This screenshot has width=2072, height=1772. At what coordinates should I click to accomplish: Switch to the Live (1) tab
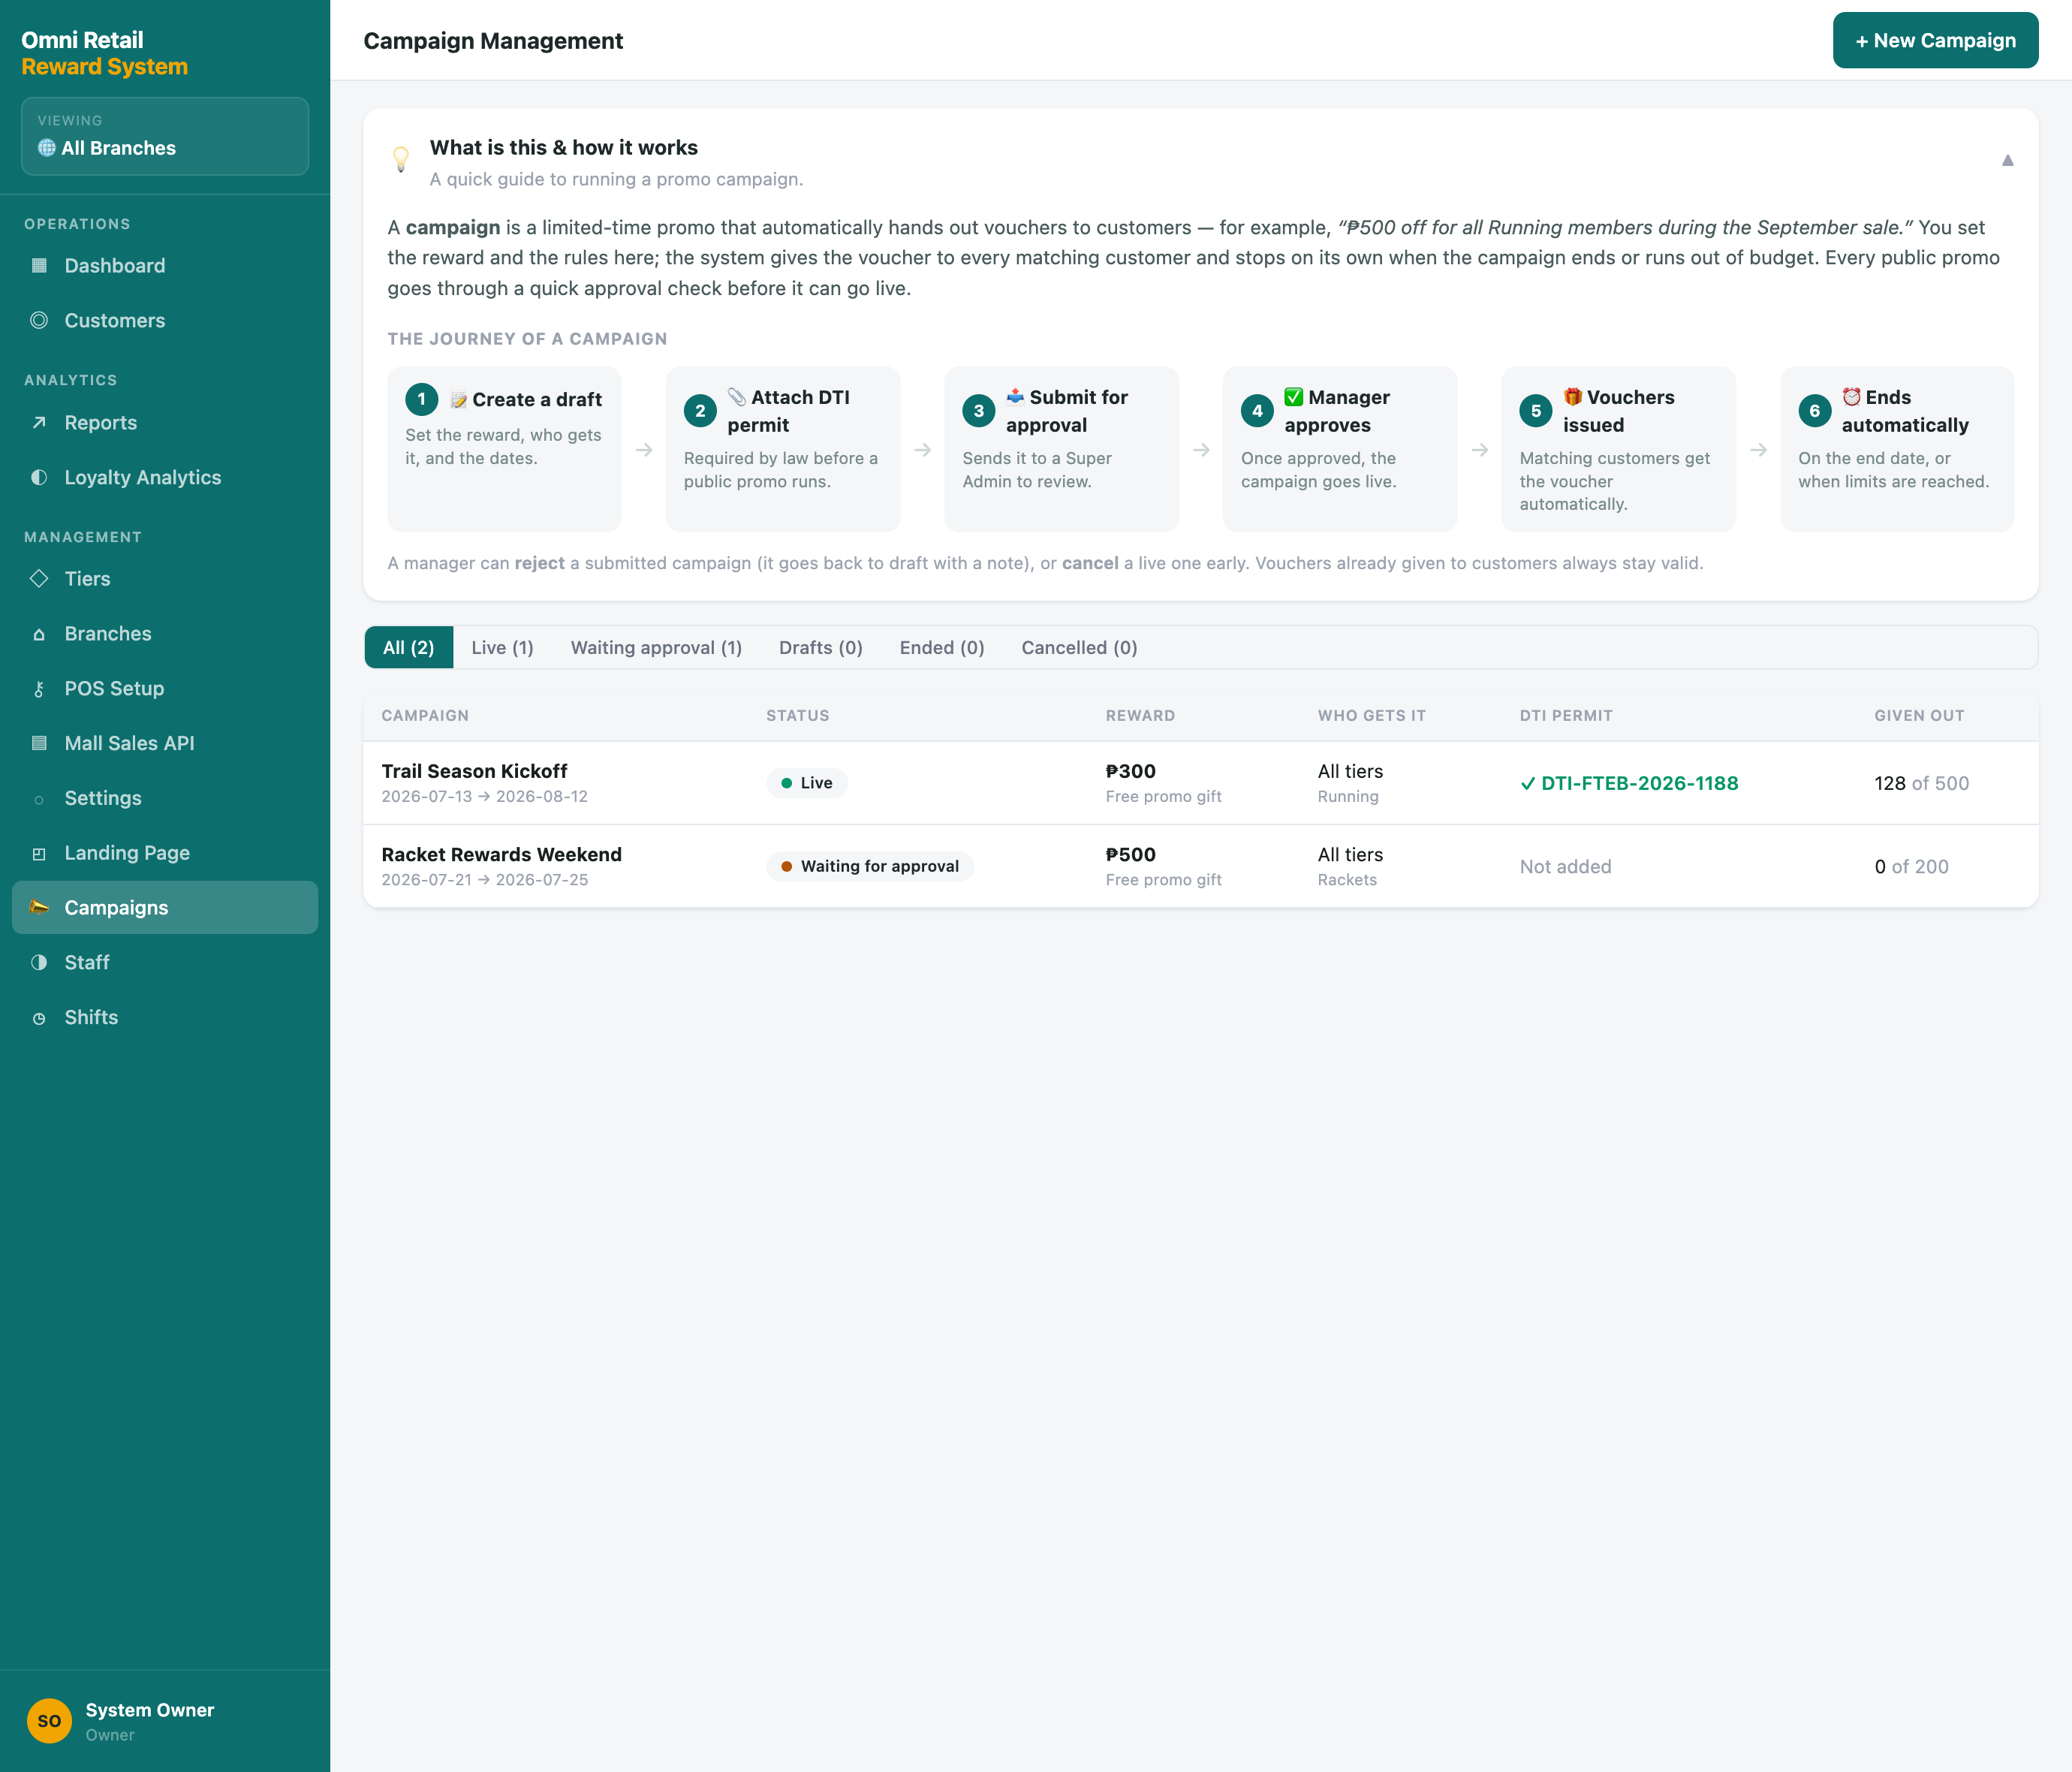[502, 648]
